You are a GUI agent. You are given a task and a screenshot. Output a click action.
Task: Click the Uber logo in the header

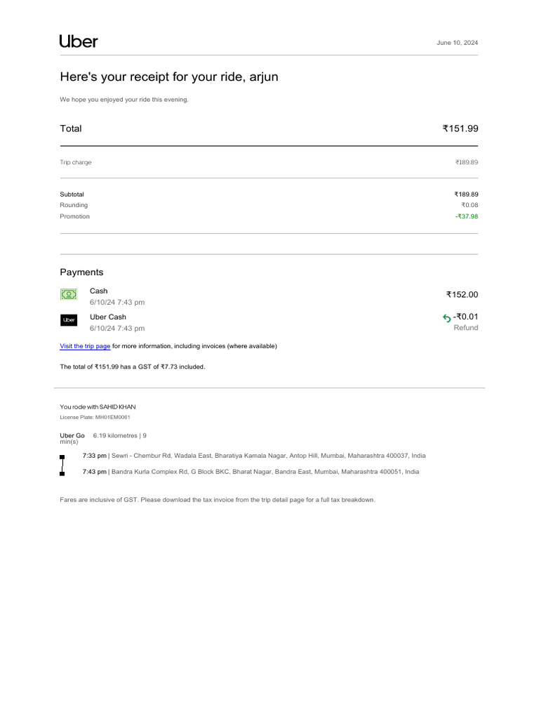coord(79,41)
